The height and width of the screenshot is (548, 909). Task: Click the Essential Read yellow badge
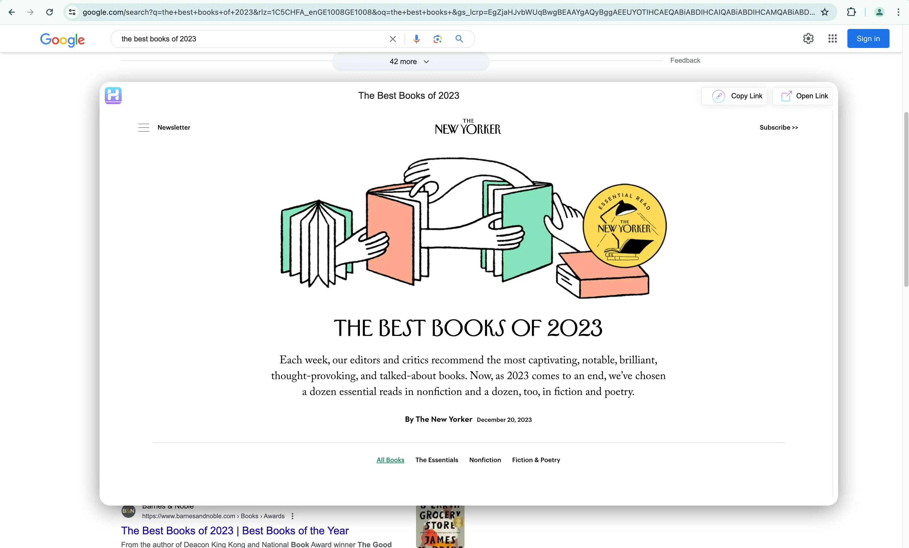625,226
